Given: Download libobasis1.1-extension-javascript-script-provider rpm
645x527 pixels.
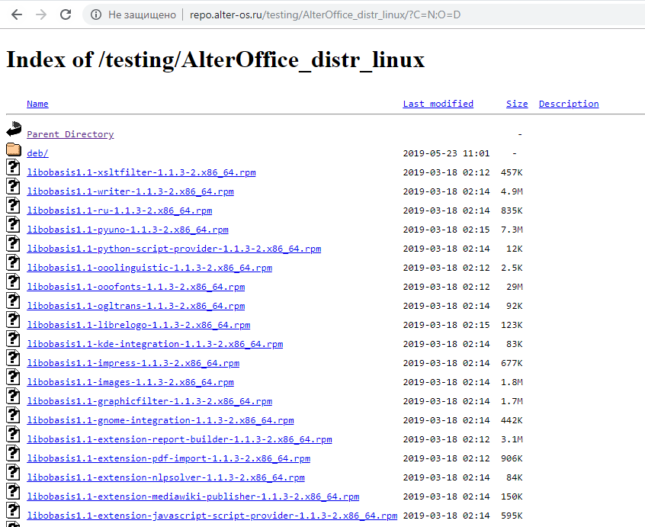Looking at the screenshot, I should (212, 516).
